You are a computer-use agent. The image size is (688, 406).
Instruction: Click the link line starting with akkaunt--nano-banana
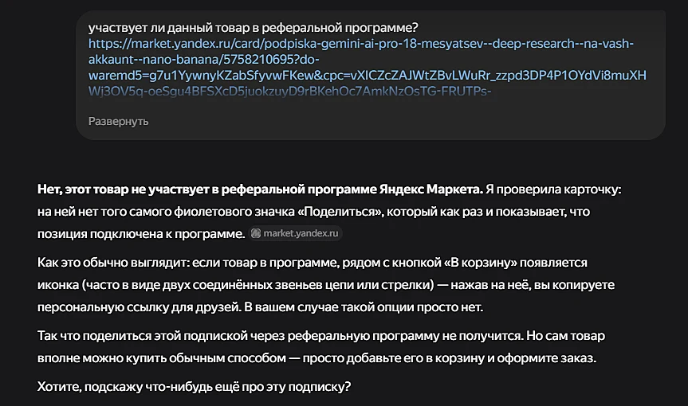[x=204, y=60]
